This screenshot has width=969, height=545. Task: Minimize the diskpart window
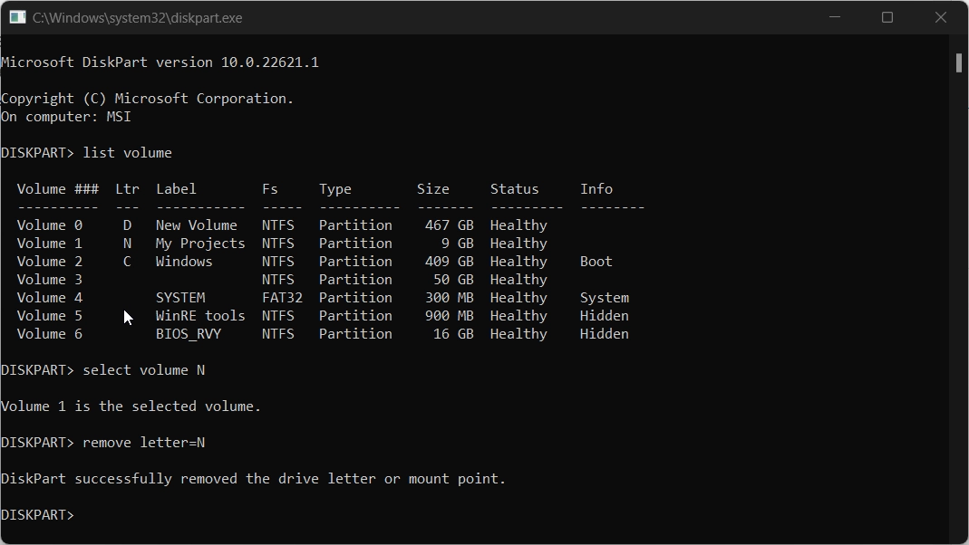[835, 17]
